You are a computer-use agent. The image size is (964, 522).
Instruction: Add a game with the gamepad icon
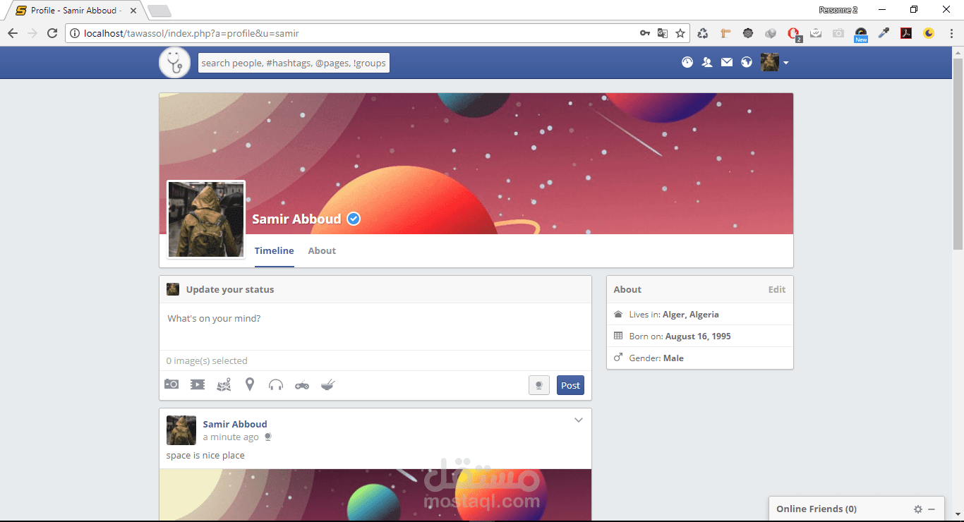[x=302, y=385]
